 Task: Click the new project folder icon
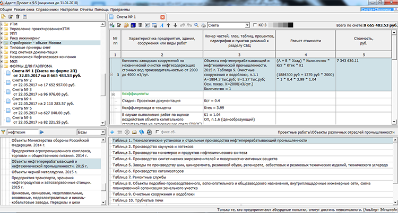4,17
